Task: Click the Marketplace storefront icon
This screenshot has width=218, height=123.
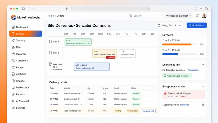Action: tap(13, 87)
